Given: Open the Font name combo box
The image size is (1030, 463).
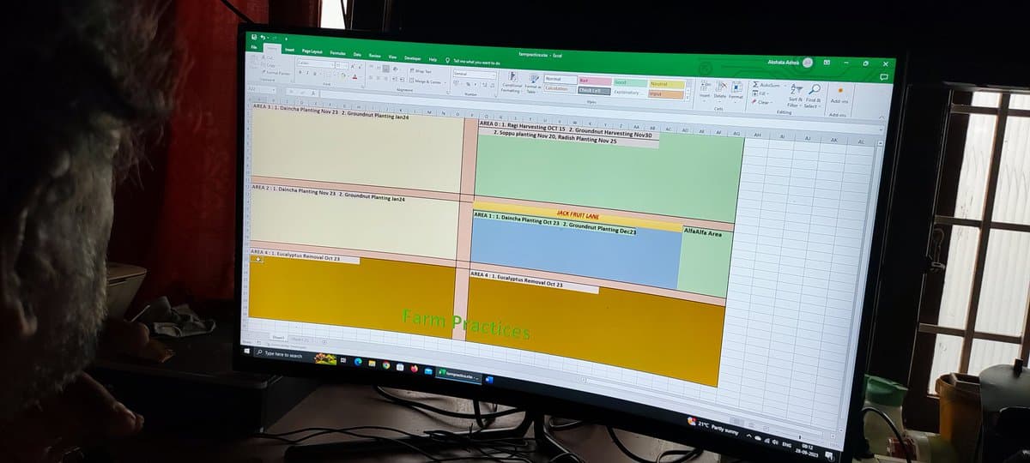Looking at the screenshot, I should tap(315, 63).
